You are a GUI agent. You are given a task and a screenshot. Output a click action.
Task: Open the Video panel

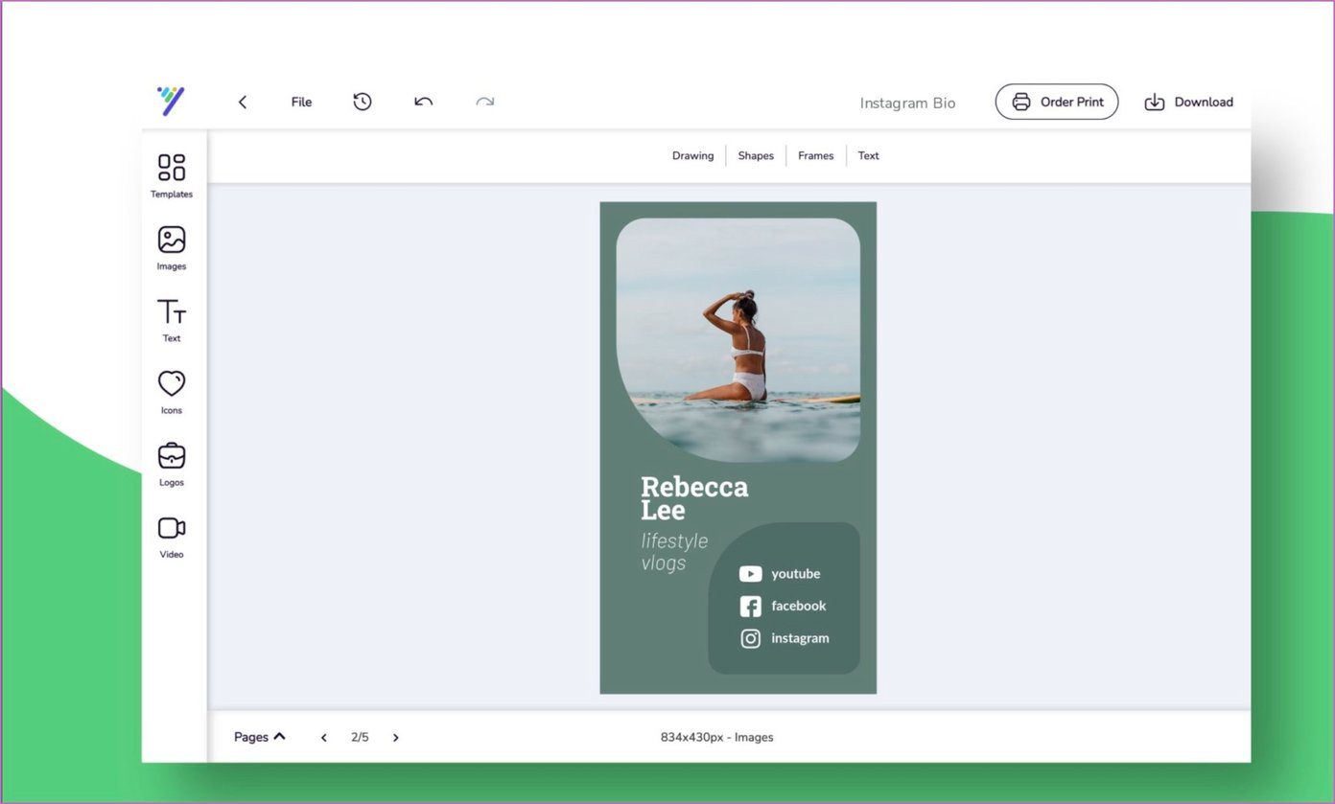(172, 537)
